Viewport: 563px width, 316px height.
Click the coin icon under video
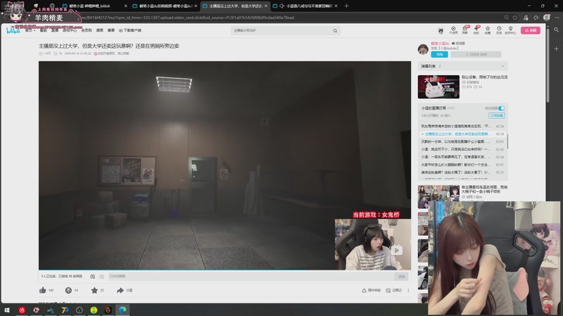tap(68, 290)
